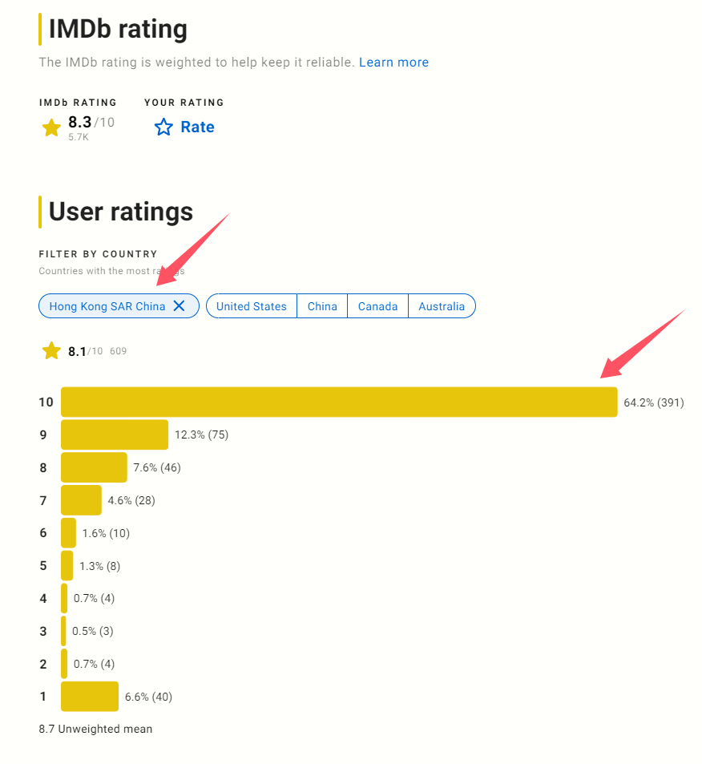Click the 6-star rating bar
The image size is (702, 764).
tap(69, 532)
